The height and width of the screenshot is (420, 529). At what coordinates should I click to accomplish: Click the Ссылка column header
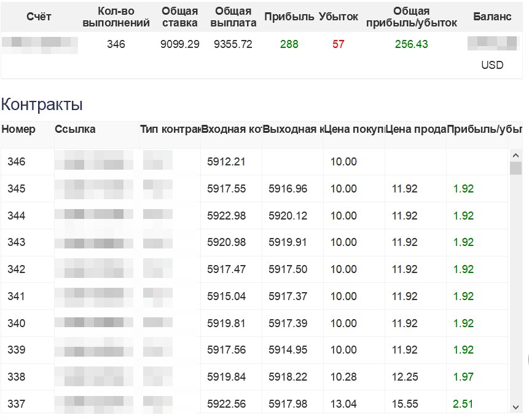pyautogui.click(x=75, y=129)
